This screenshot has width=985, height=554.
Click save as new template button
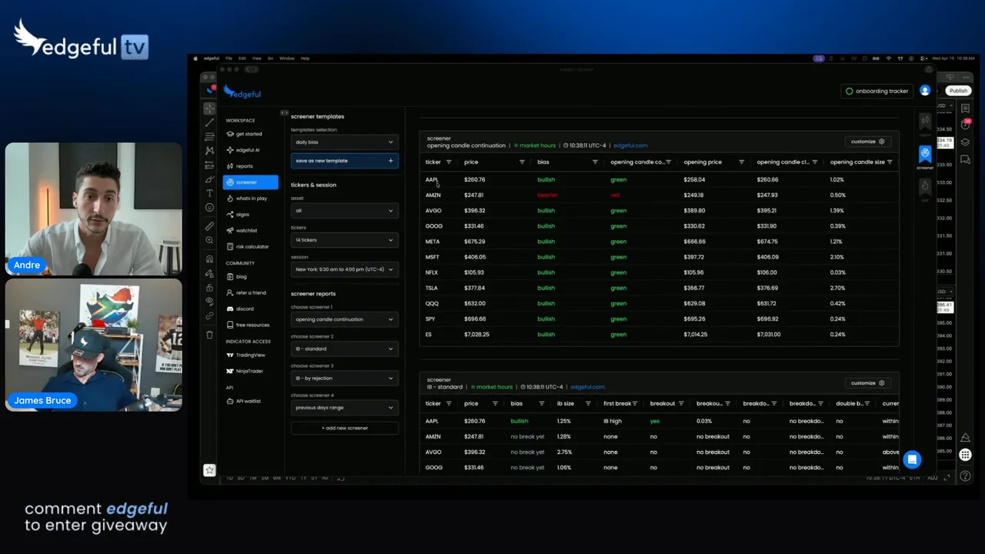(x=344, y=161)
